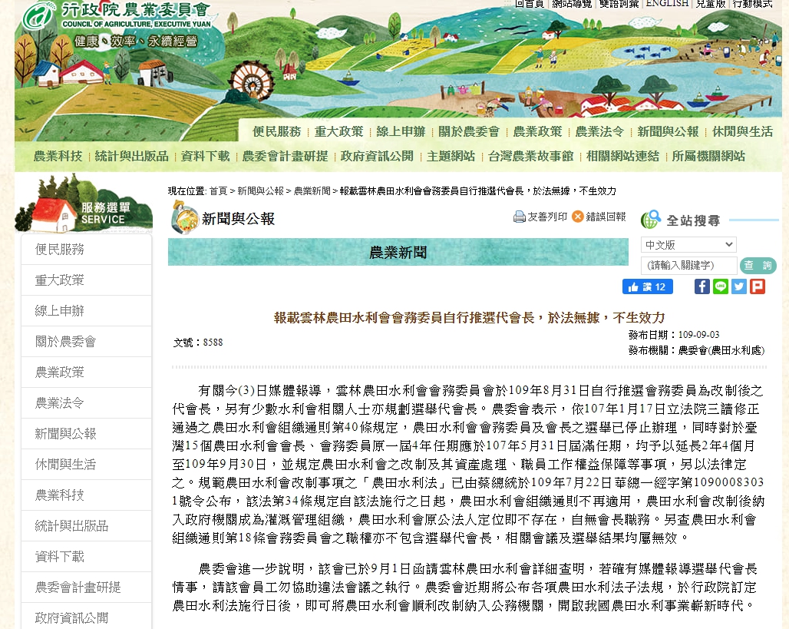
Task: Open the 中文版 language dropdown
Action: 688,245
